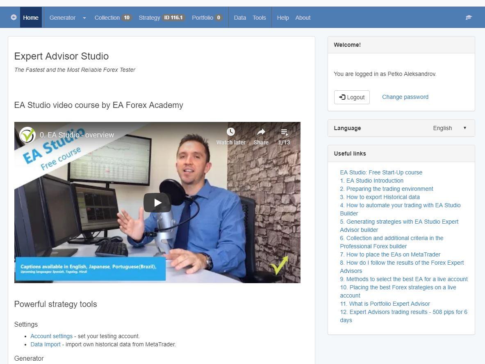Image resolution: width=485 pixels, height=364 pixels.
Task: Click the Change password link
Action: coord(405,97)
